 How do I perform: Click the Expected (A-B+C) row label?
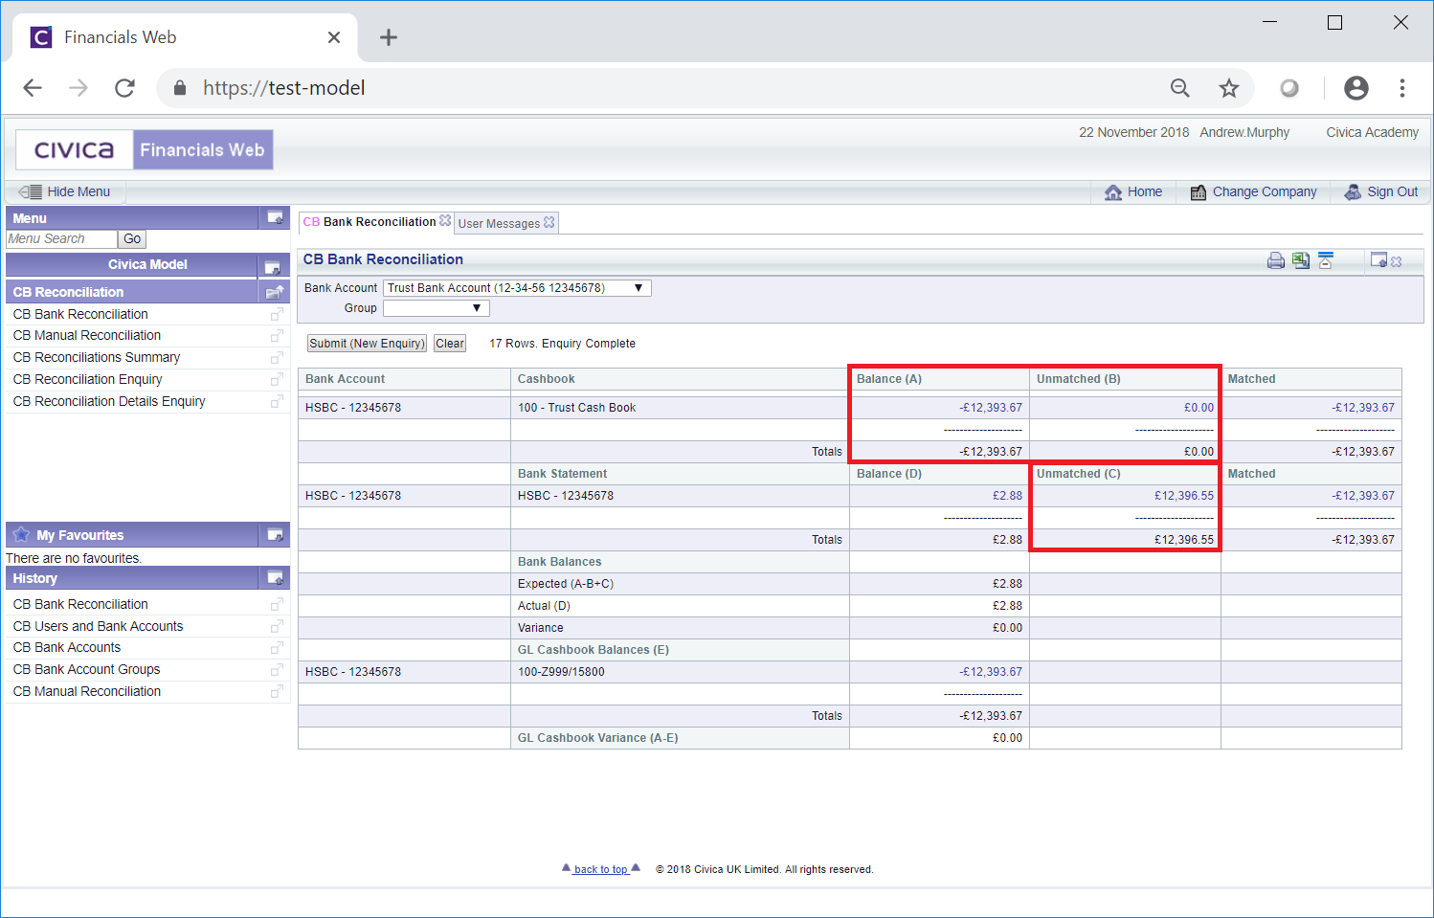pyautogui.click(x=566, y=584)
